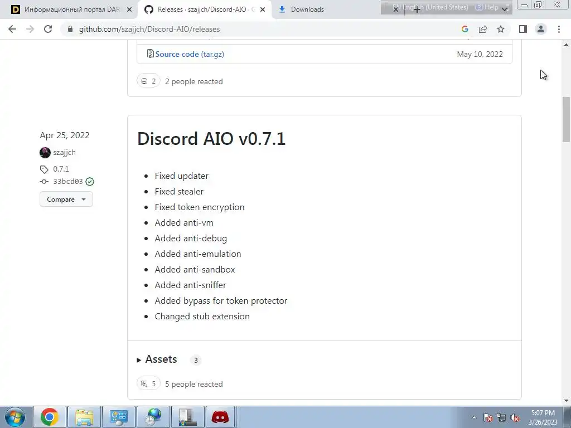Click the 'May 10, 2022' date

point(480,54)
